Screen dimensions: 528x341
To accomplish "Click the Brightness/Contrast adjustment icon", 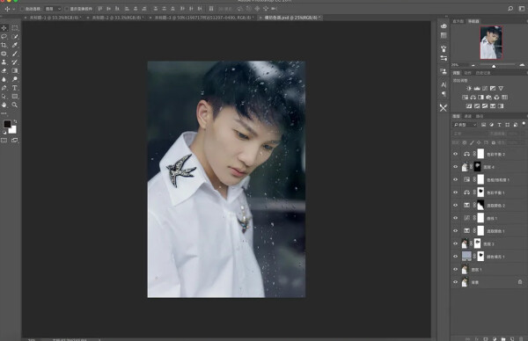I will tap(469, 89).
